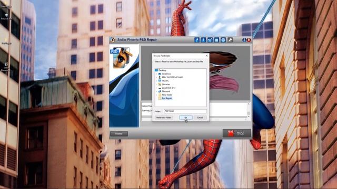Click the Stellar Phoenix PSD Repair title text
The height and width of the screenshot is (189, 337).
[137, 40]
